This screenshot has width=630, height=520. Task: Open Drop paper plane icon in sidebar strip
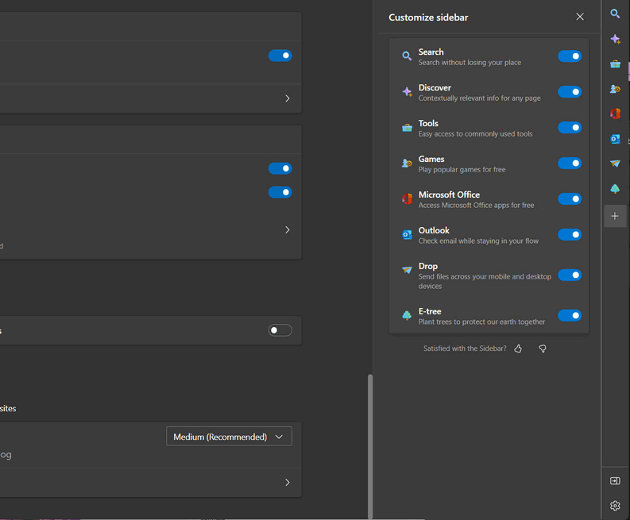pyautogui.click(x=615, y=164)
